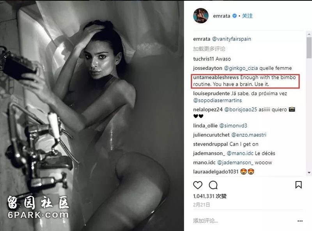Click the comments scrollbar up arrow

pos(309,34)
